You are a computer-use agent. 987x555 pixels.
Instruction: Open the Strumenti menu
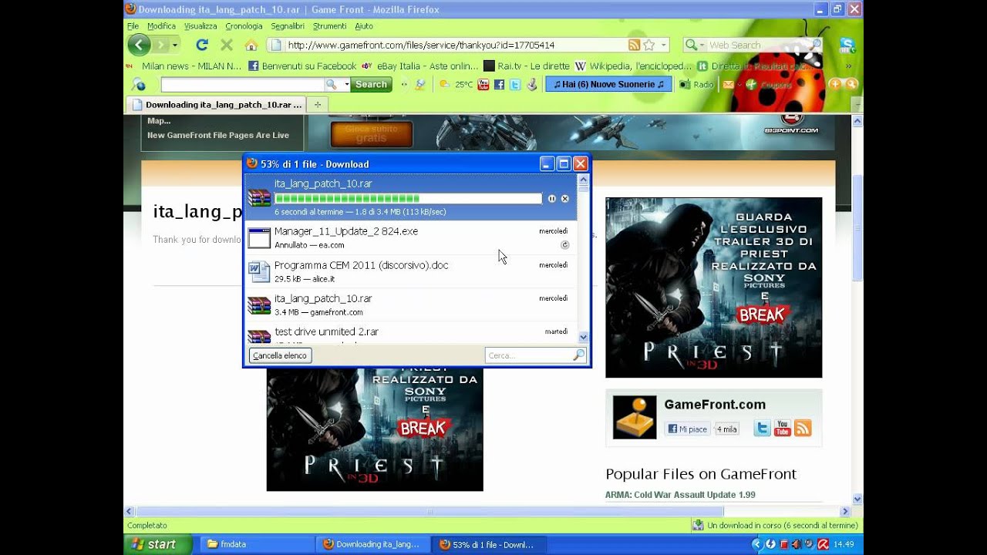pyautogui.click(x=329, y=26)
